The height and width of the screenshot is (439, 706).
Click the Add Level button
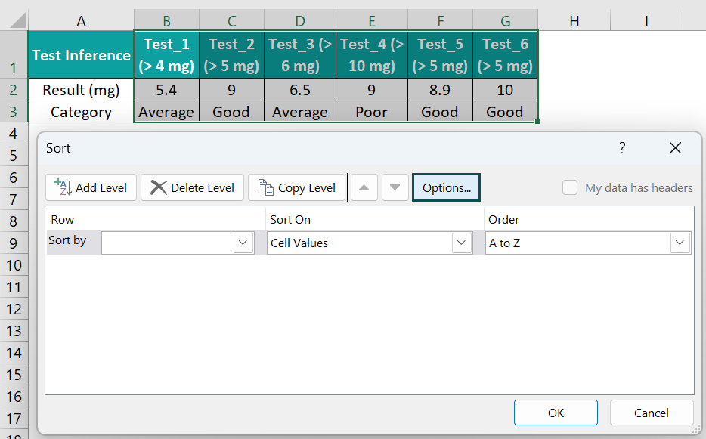coord(91,187)
